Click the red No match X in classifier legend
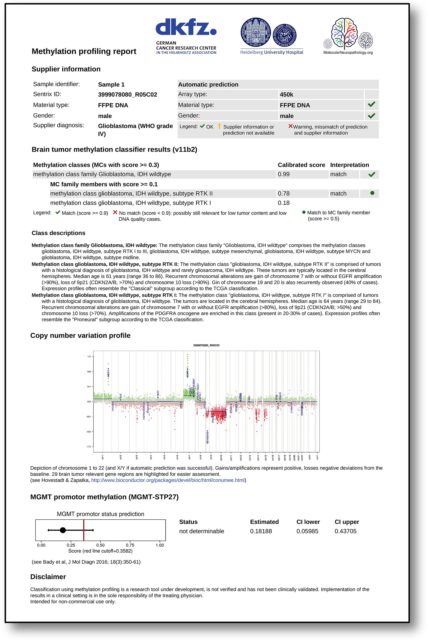Screen dimensions: 429x640 point(115,212)
